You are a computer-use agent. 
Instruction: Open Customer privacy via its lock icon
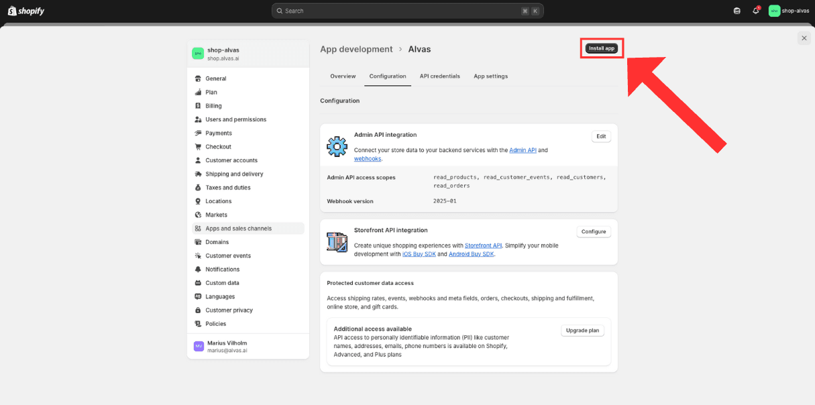[198, 310]
